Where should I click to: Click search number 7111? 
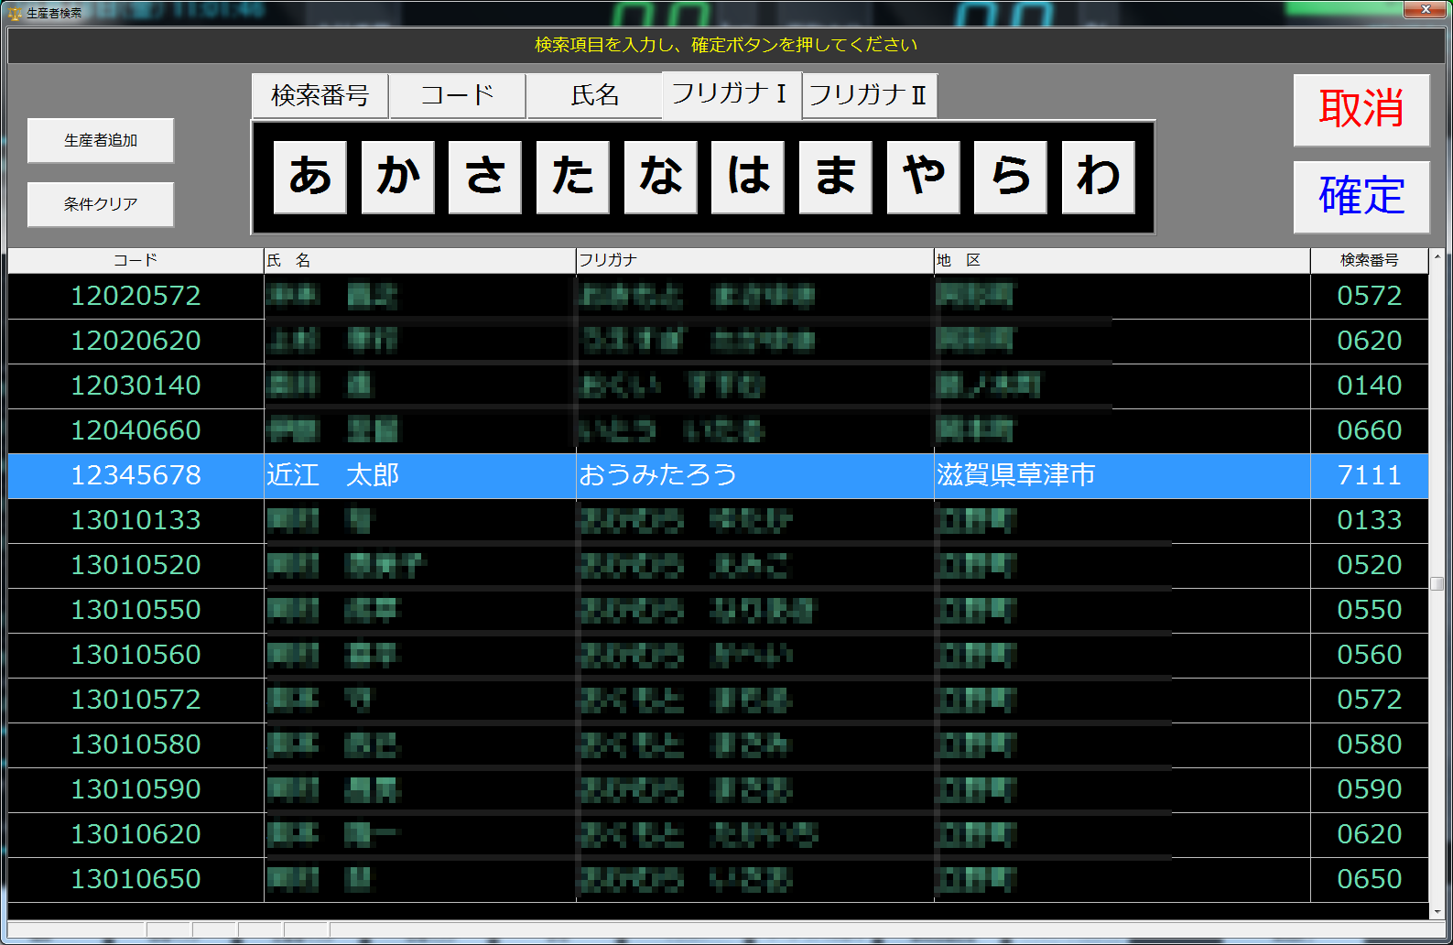click(x=1370, y=476)
